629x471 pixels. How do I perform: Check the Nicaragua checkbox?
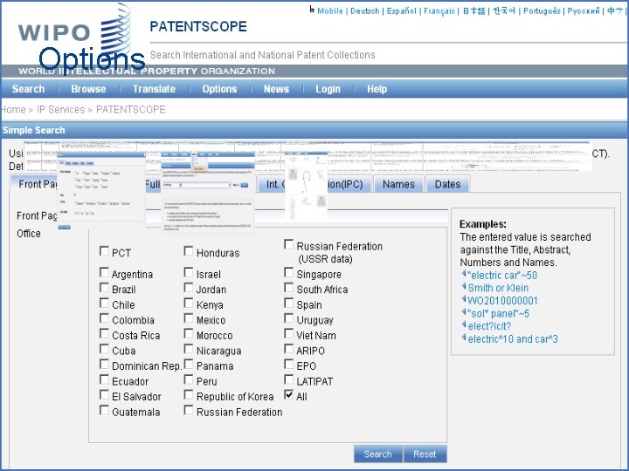(x=189, y=349)
